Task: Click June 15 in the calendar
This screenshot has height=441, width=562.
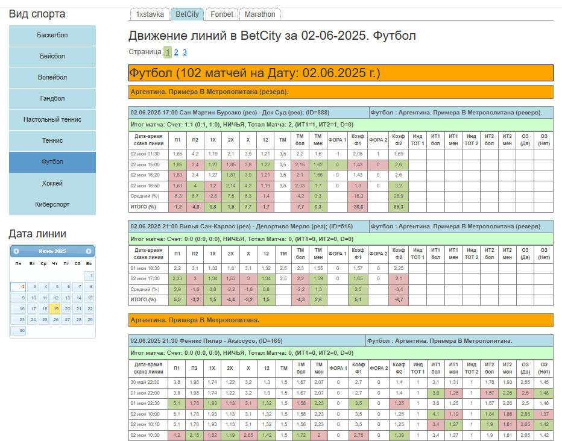Action: pos(89,298)
